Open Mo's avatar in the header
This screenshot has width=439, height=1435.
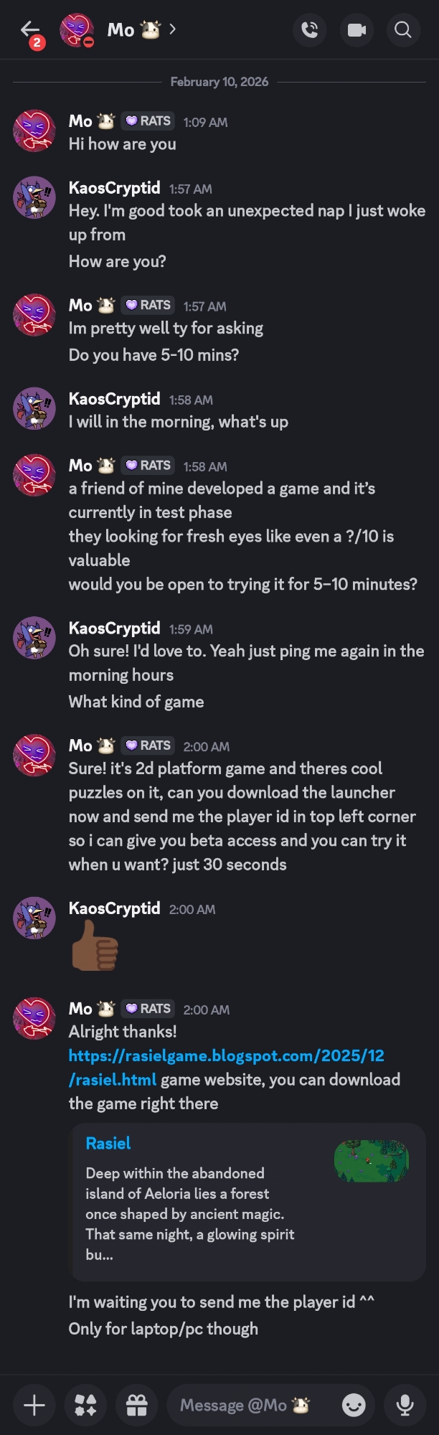(x=77, y=30)
